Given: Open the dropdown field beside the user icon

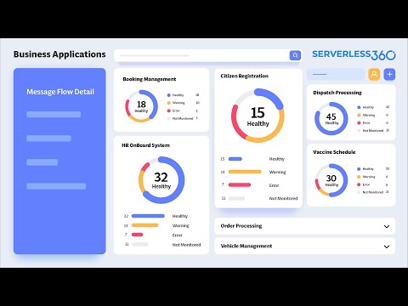Looking at the screenshot, I should click(336, 74).
